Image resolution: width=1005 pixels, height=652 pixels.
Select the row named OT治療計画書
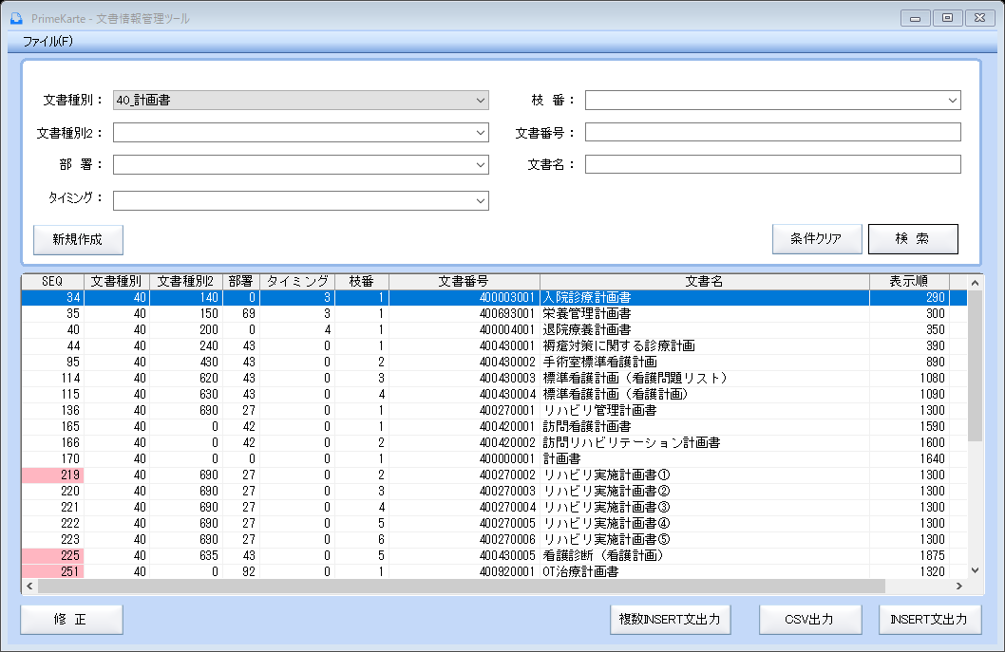pos(494,571)
